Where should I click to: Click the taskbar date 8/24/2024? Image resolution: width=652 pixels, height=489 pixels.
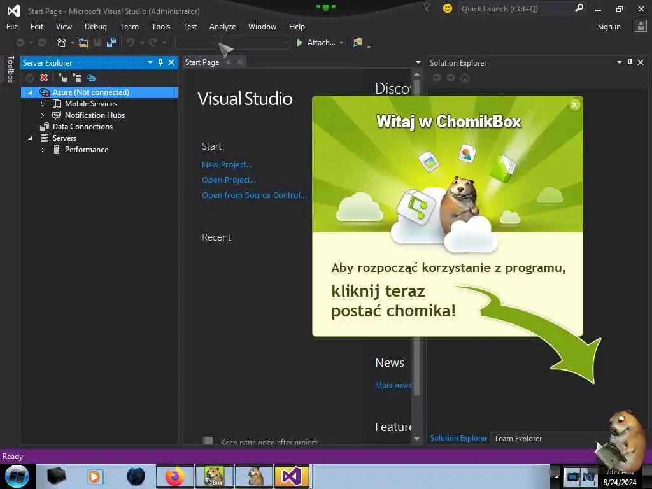click(x=620, y=483)
